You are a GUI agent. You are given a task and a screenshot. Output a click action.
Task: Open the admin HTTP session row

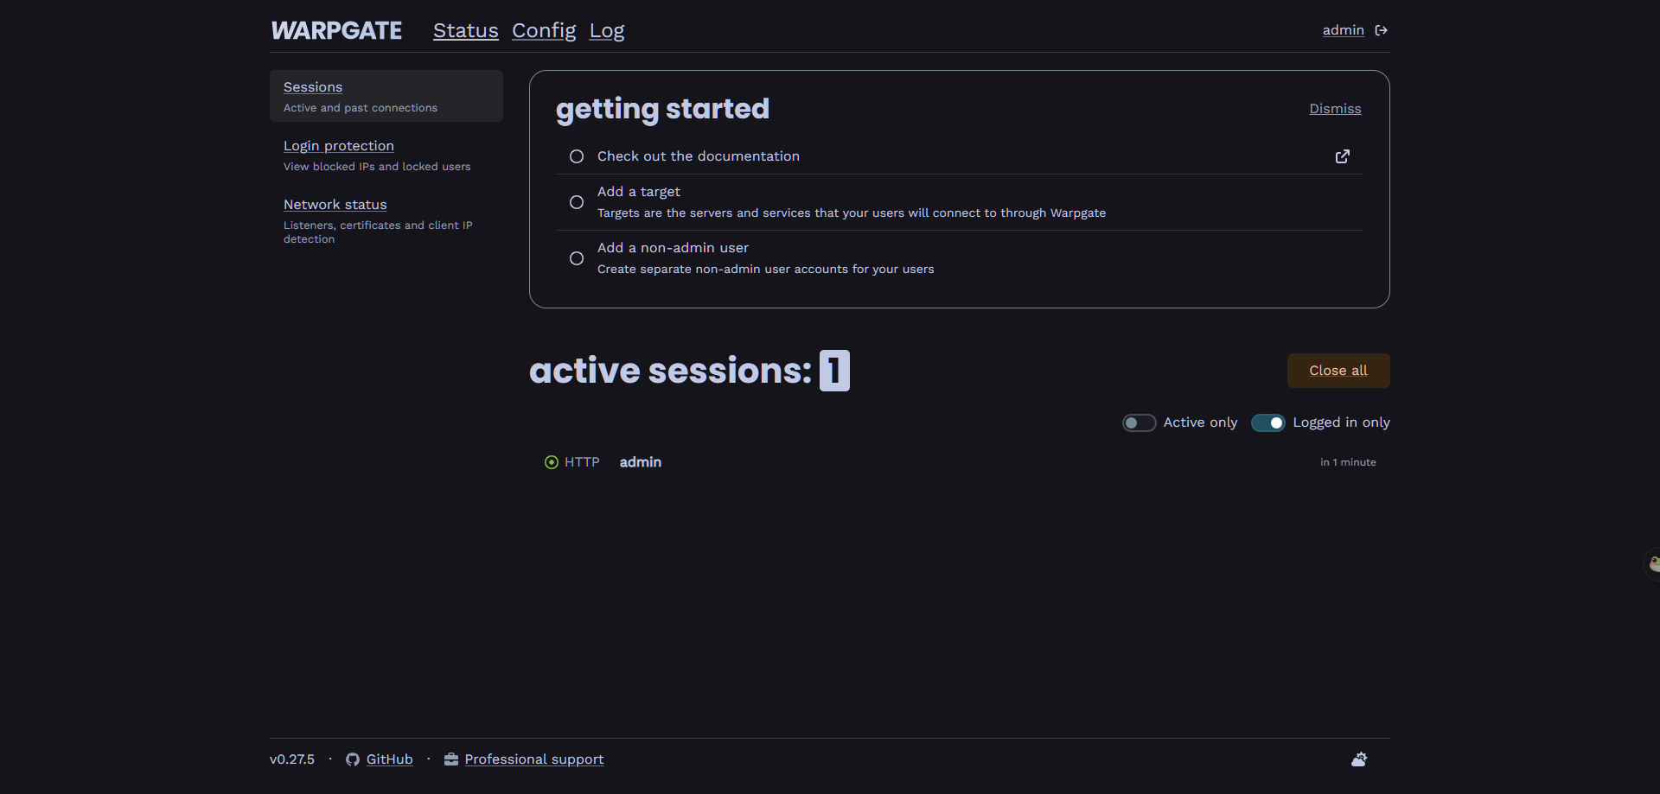click(x=960, y=462)
